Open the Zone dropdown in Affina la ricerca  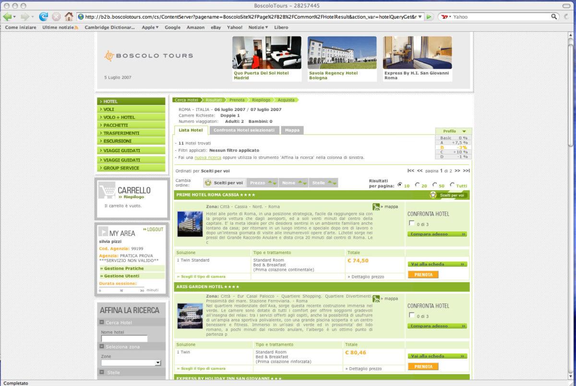(x=158, y=363)
